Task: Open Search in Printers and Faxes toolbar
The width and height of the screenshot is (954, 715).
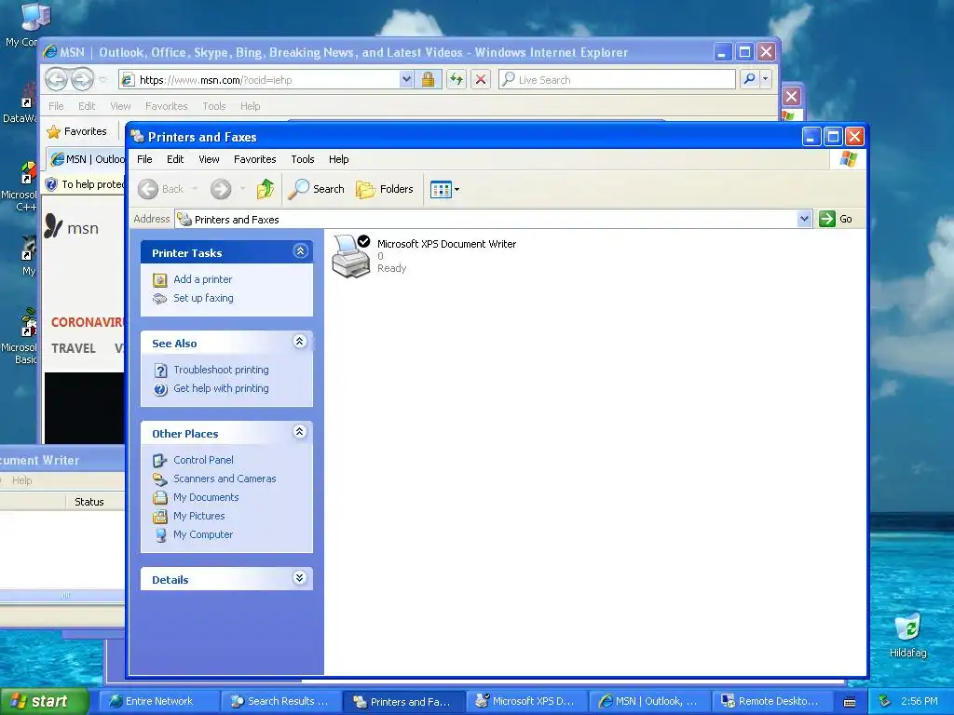Action: click(317, 189)
